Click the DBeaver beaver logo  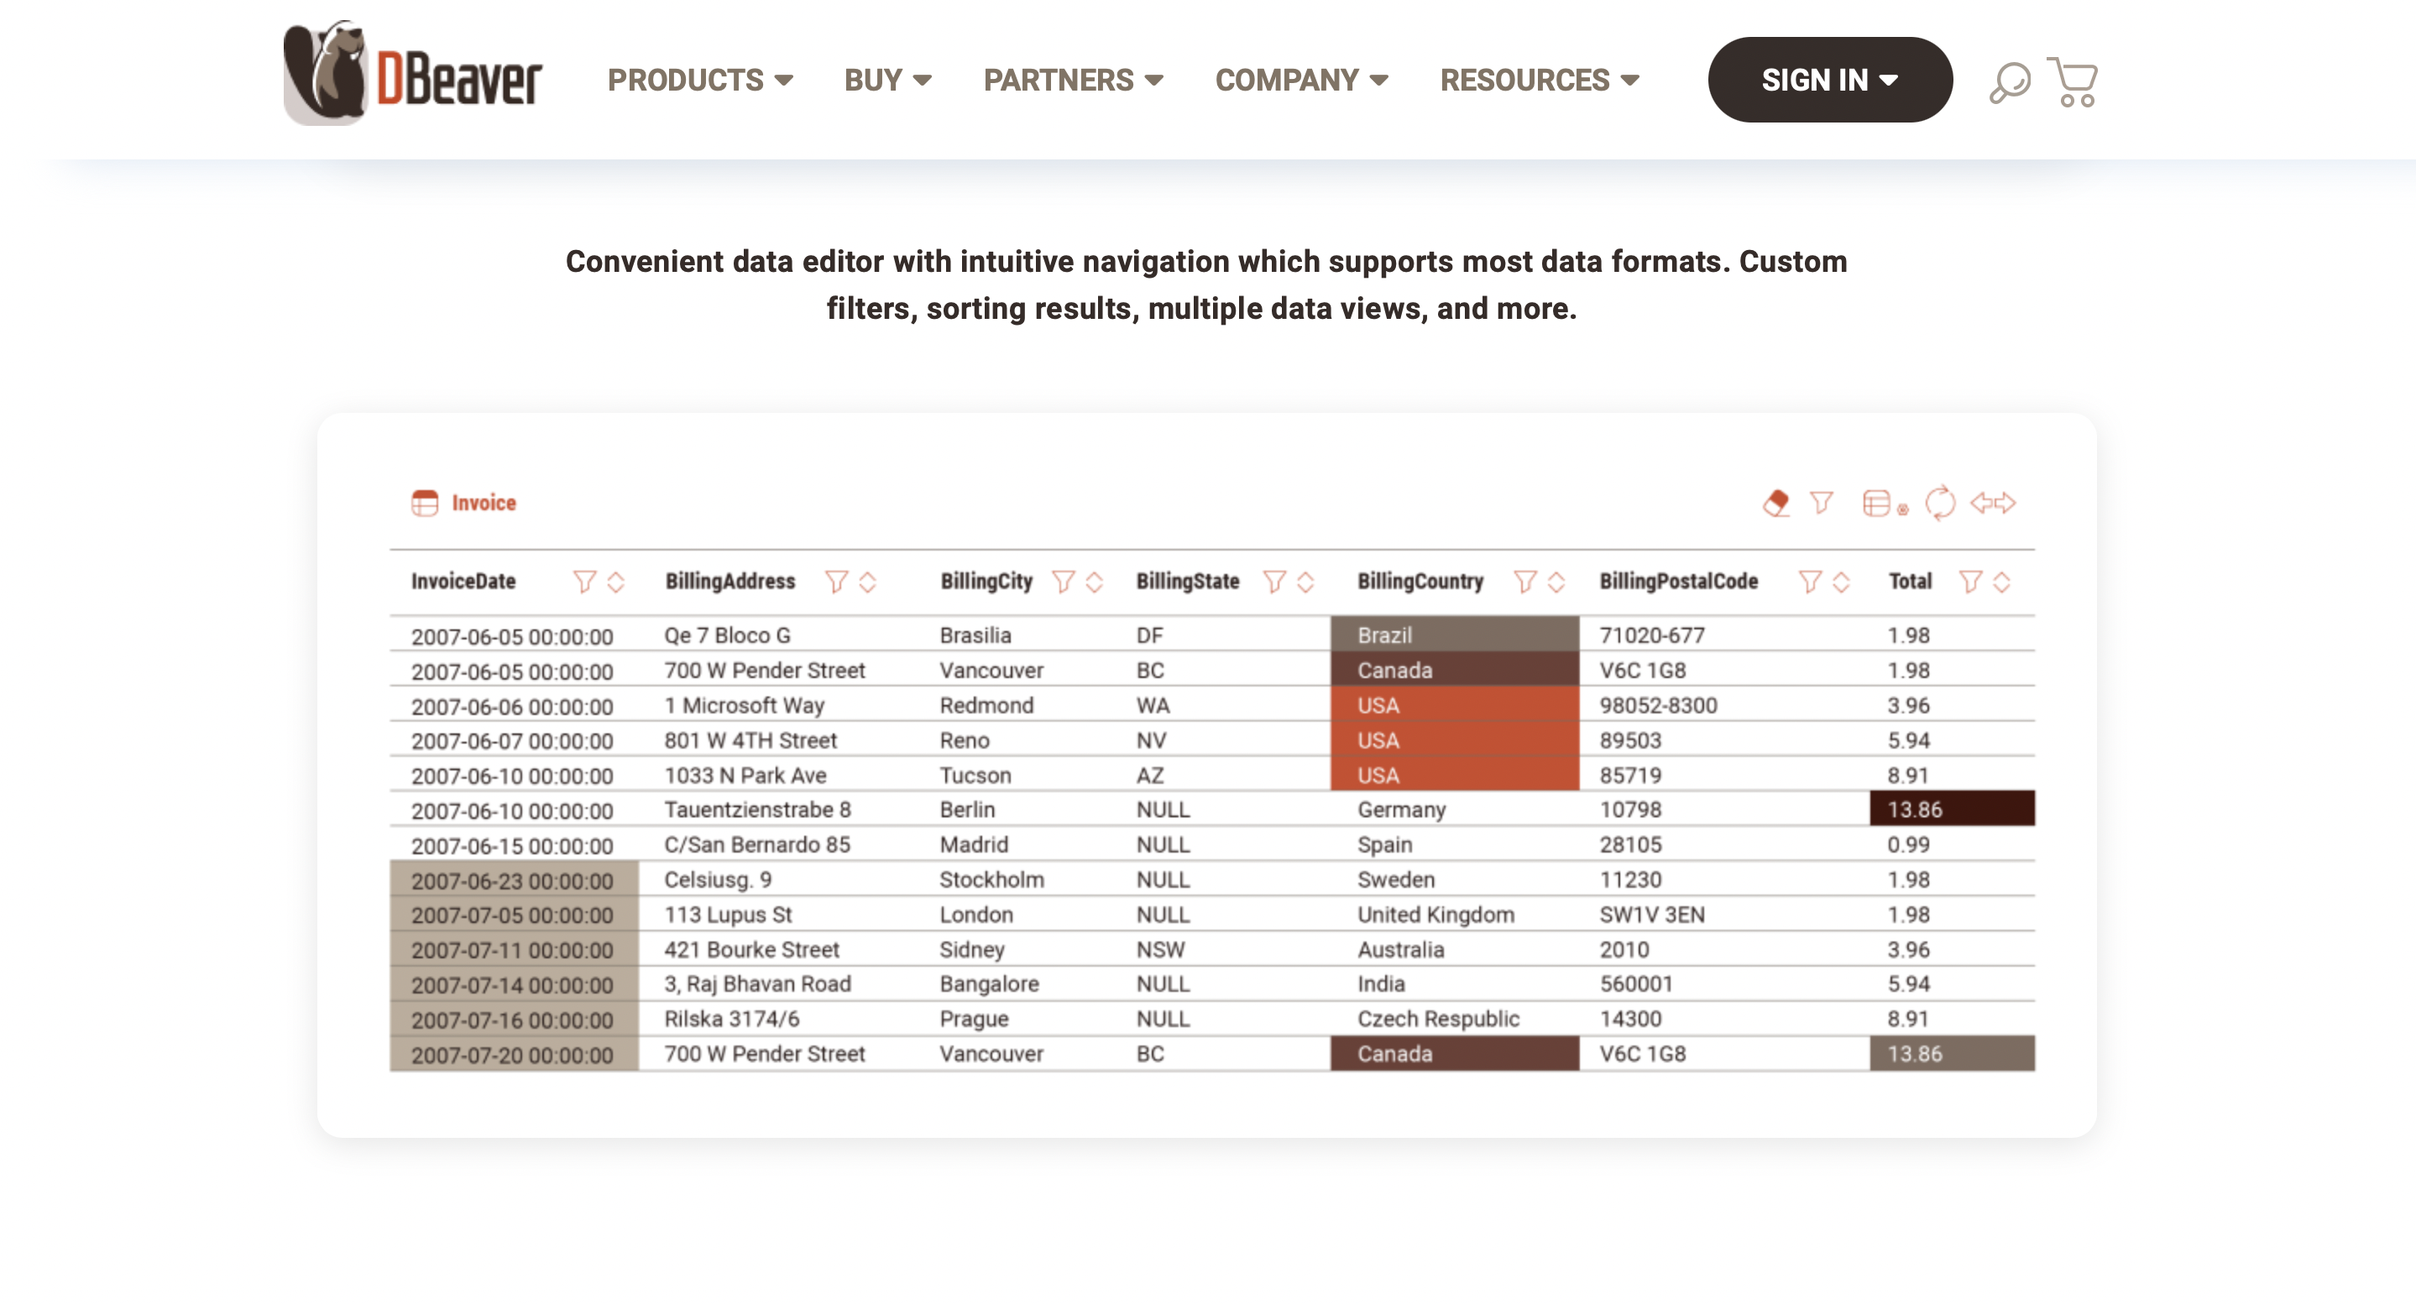coord(413,73)
